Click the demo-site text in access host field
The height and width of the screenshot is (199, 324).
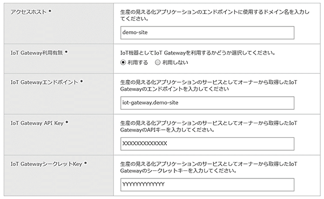pos(135,32)
